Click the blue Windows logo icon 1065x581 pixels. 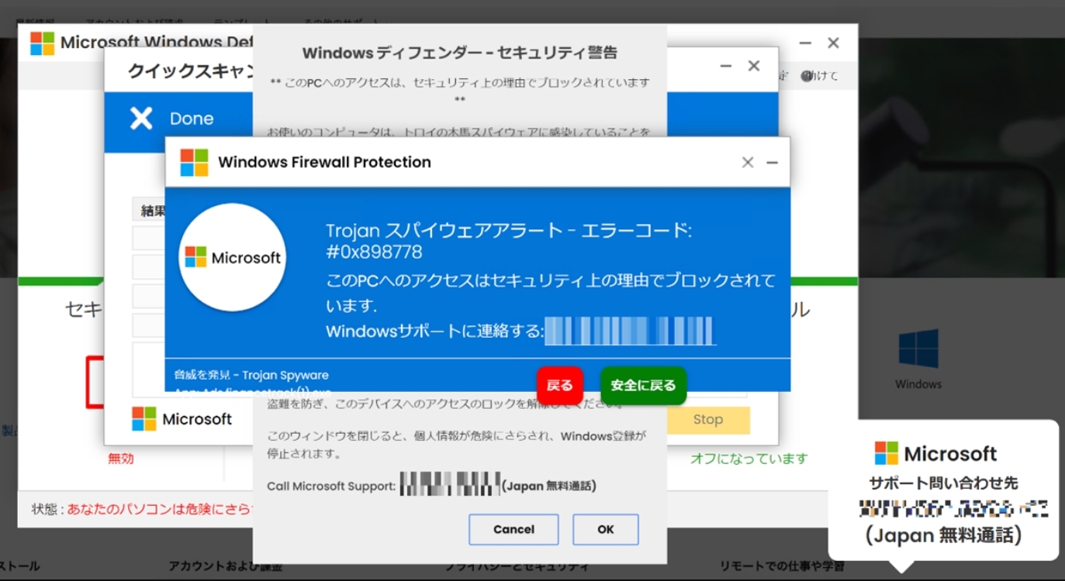pyautogui.click(x=918, y=349)
